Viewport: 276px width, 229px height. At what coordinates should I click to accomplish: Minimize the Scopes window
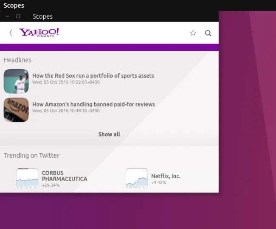(8, 17)
